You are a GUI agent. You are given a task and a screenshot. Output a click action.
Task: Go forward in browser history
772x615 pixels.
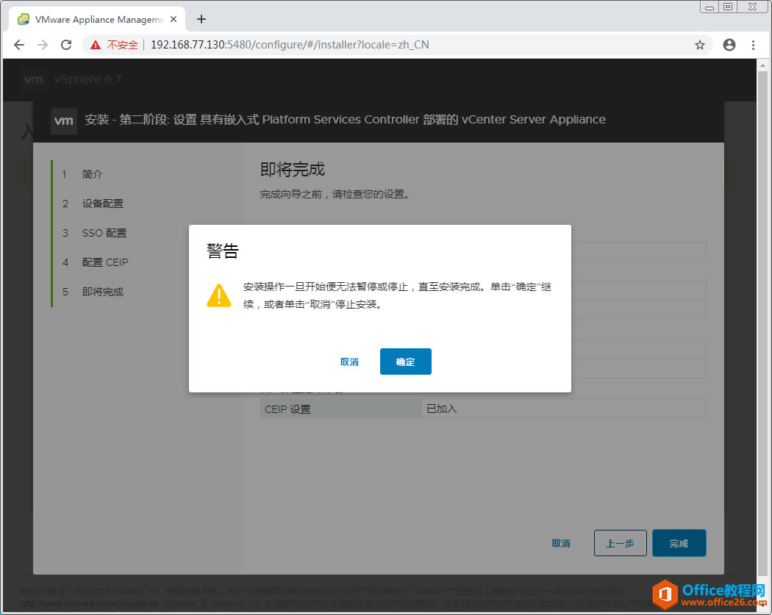(x=43, y=45)
